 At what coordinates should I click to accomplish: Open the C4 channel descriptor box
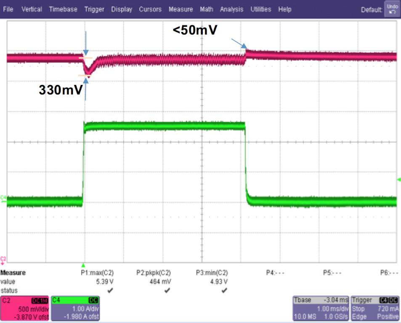pyautogui.click(x=75, y=308)
